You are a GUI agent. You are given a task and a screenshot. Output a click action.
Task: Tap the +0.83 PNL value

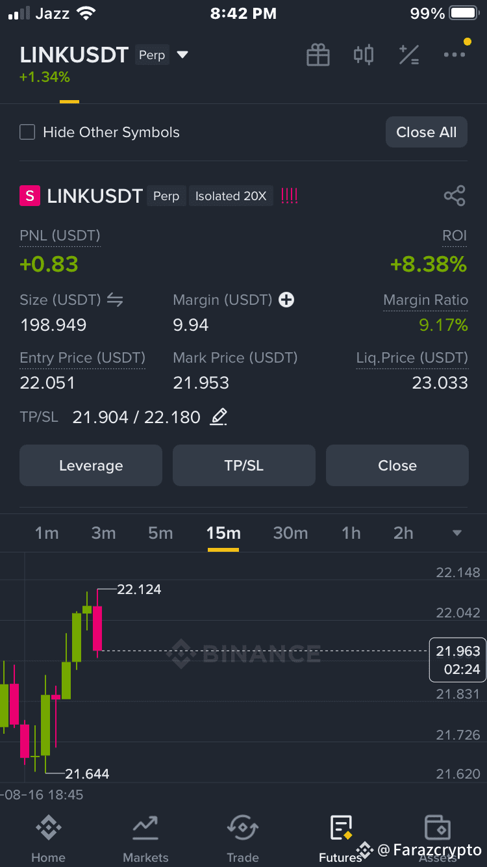point(49,264)
